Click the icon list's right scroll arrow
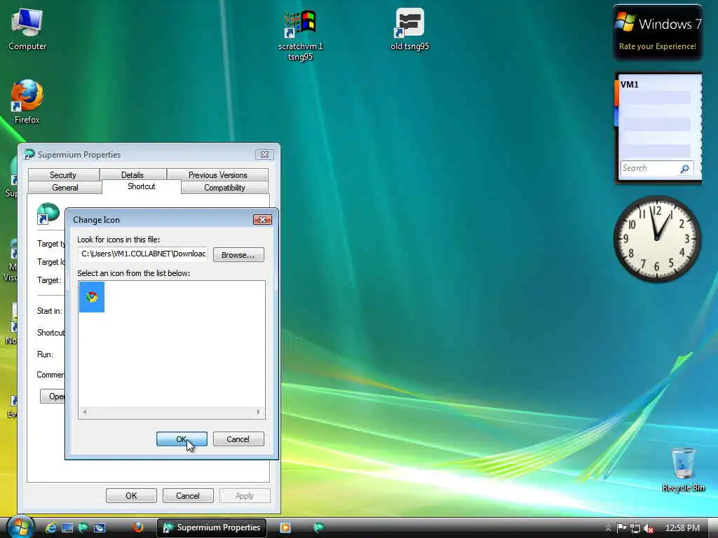This screenshot has height=538, width=718. [258, 412]
